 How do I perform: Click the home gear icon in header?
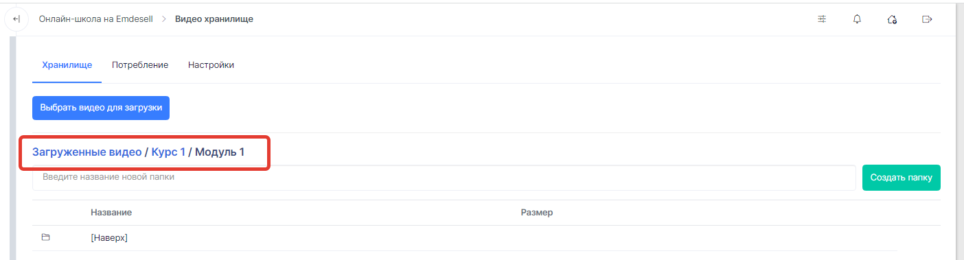point(892,19)
